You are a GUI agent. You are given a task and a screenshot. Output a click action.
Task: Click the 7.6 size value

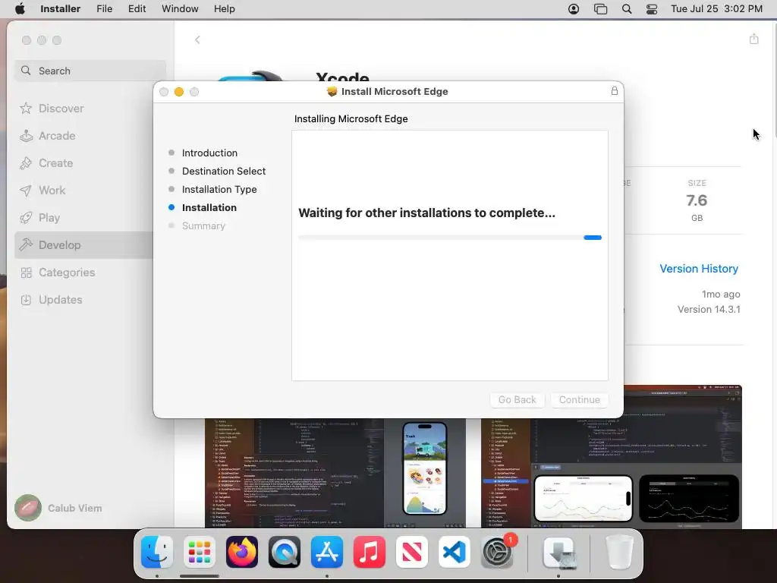697,200
